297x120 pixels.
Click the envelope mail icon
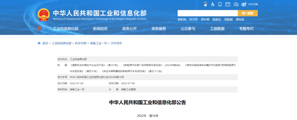[228, 4]
